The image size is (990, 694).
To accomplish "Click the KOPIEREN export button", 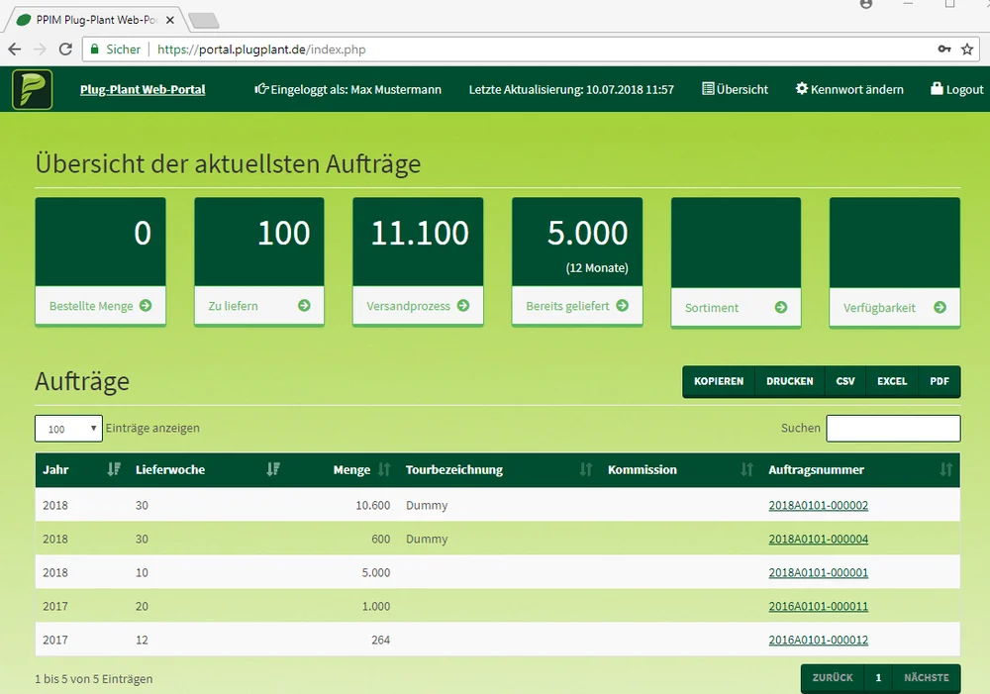I will [719, 381].
